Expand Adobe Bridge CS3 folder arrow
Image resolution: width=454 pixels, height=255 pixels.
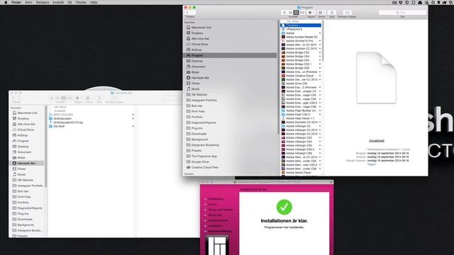click(x=320, y=52)
